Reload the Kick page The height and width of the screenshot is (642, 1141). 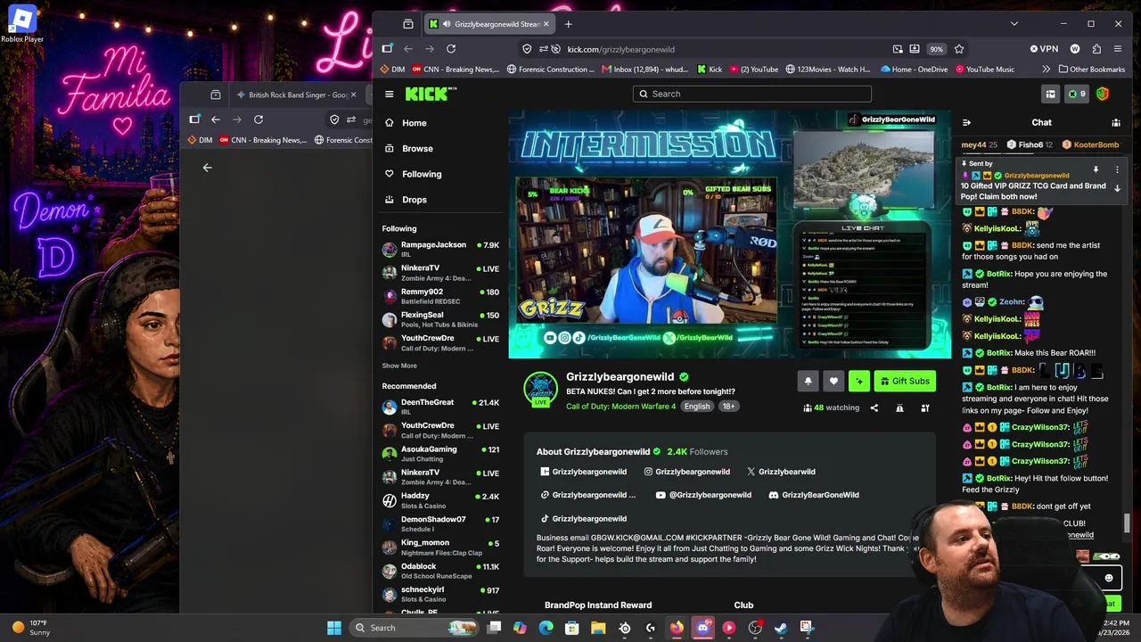451,49
